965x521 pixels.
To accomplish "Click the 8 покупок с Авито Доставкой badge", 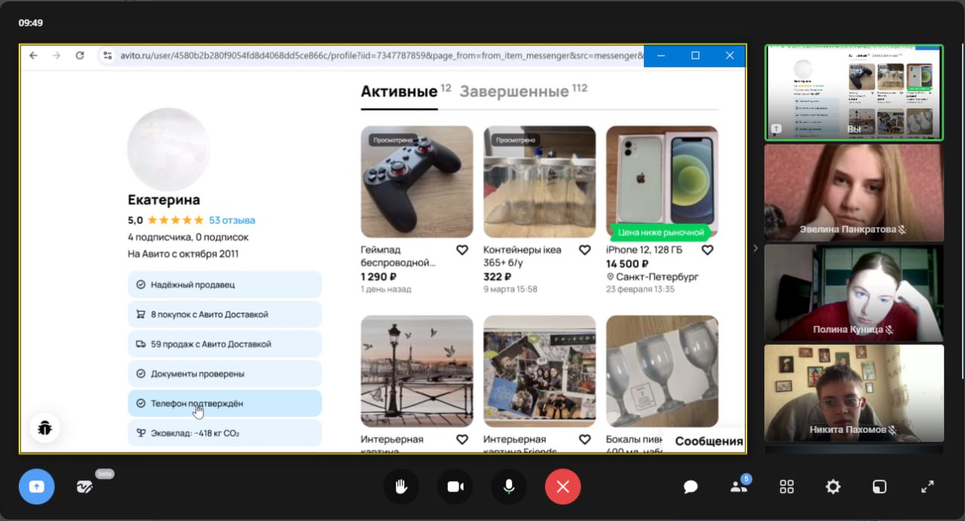I will pyautogui.click(x=225, y=315).
